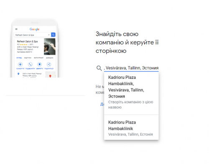Click the directions icon in phone mockup
The image size is (209, 164).
[x=20, y=64]
